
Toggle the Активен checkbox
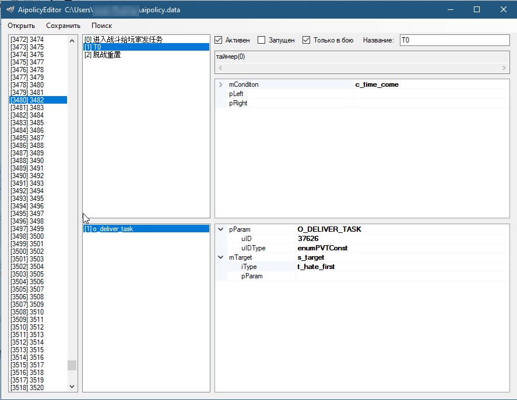218,40
